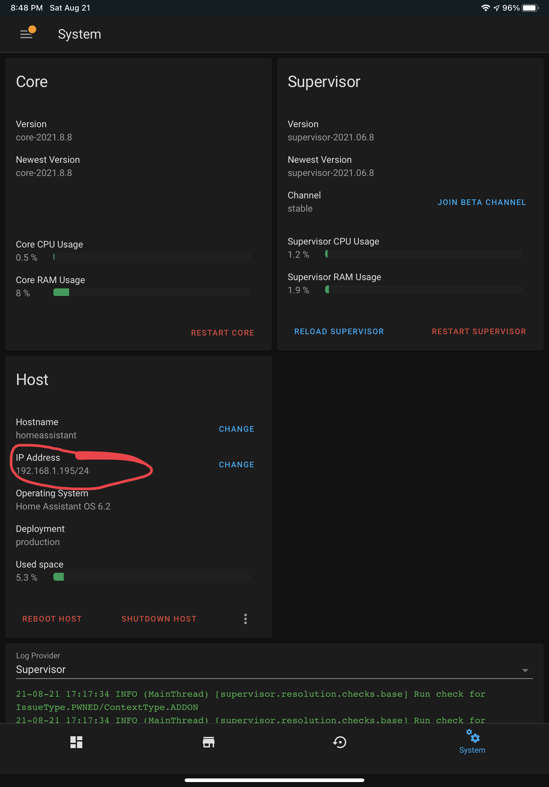Collapse the Log Provider list chevron

click(525, 669)
